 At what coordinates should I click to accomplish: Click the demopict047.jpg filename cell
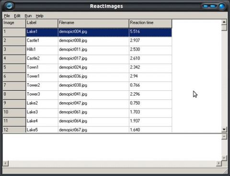93,104
